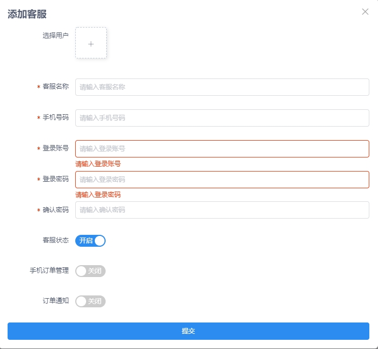
Task: Focus the 客服名称 input field
Action: pyautogui.click(x=222, y=87)
